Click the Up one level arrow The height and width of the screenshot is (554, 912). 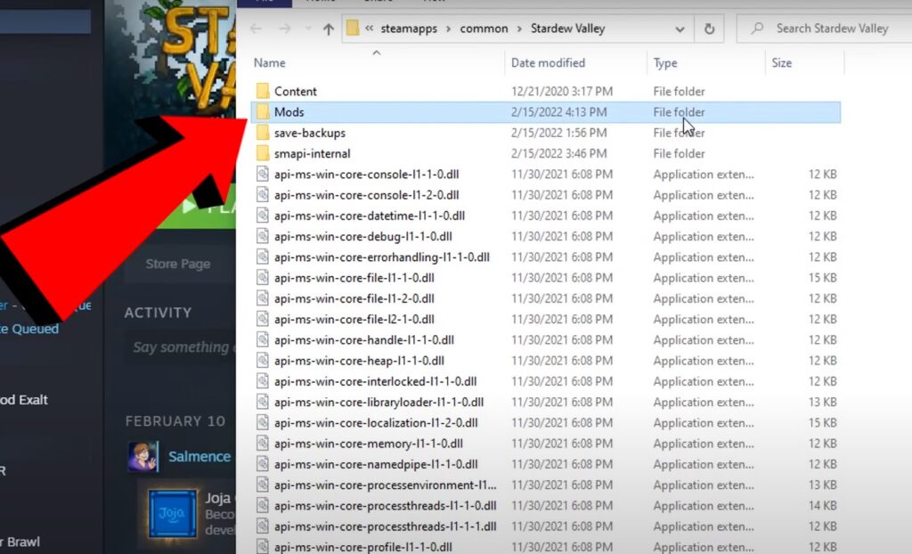(328, 29)
